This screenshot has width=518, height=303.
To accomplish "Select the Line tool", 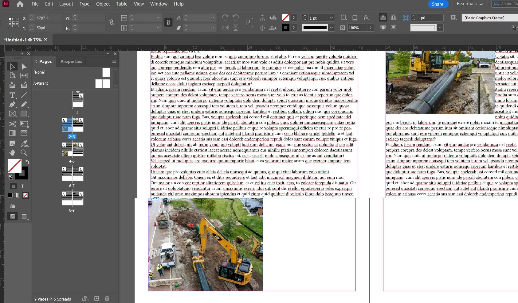I will (x=24, y=95).
